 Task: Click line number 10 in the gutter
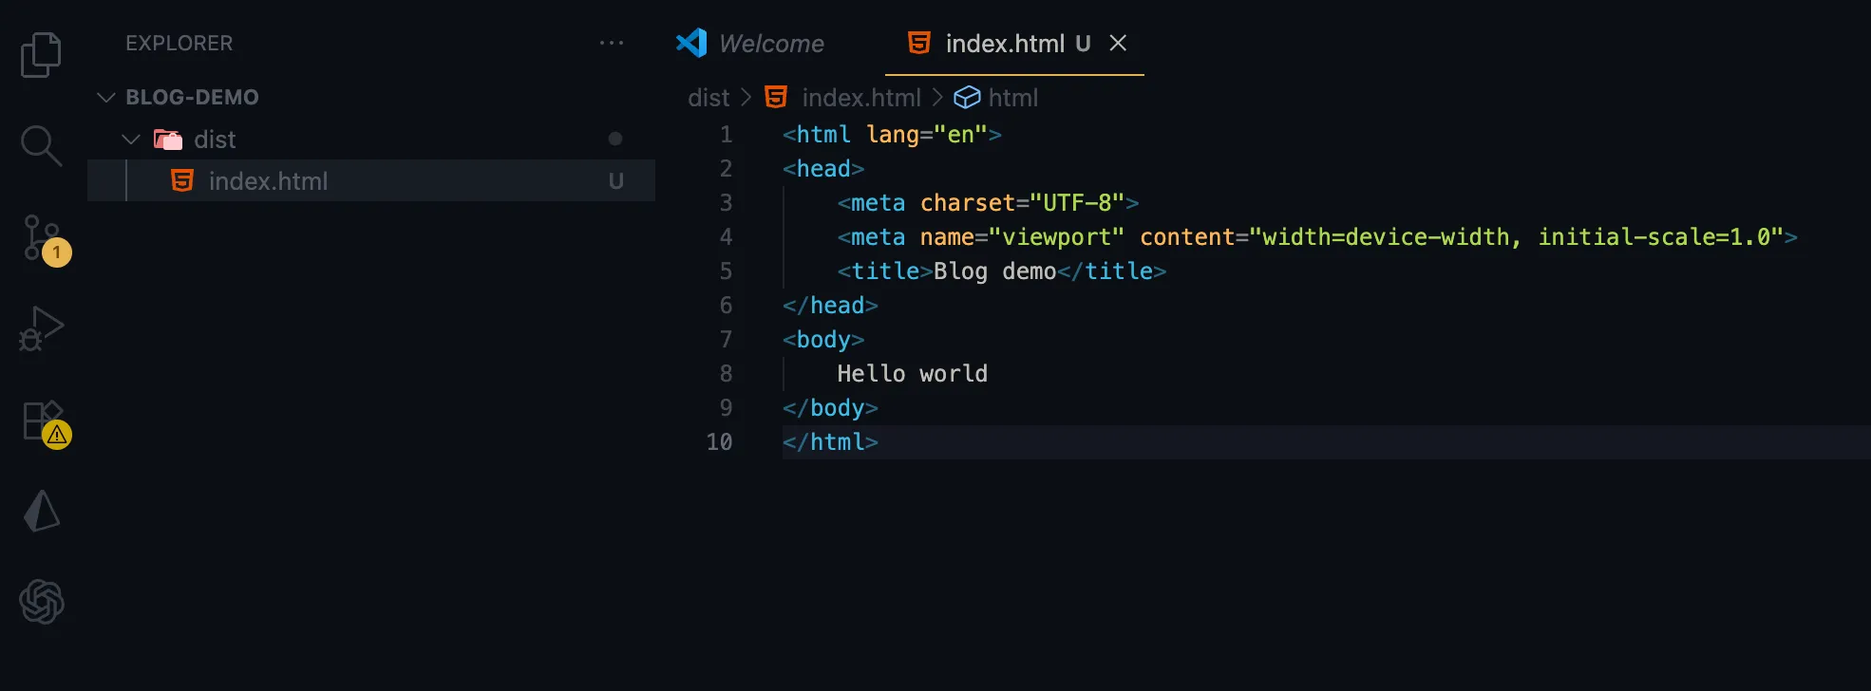(x=719, y=441)
